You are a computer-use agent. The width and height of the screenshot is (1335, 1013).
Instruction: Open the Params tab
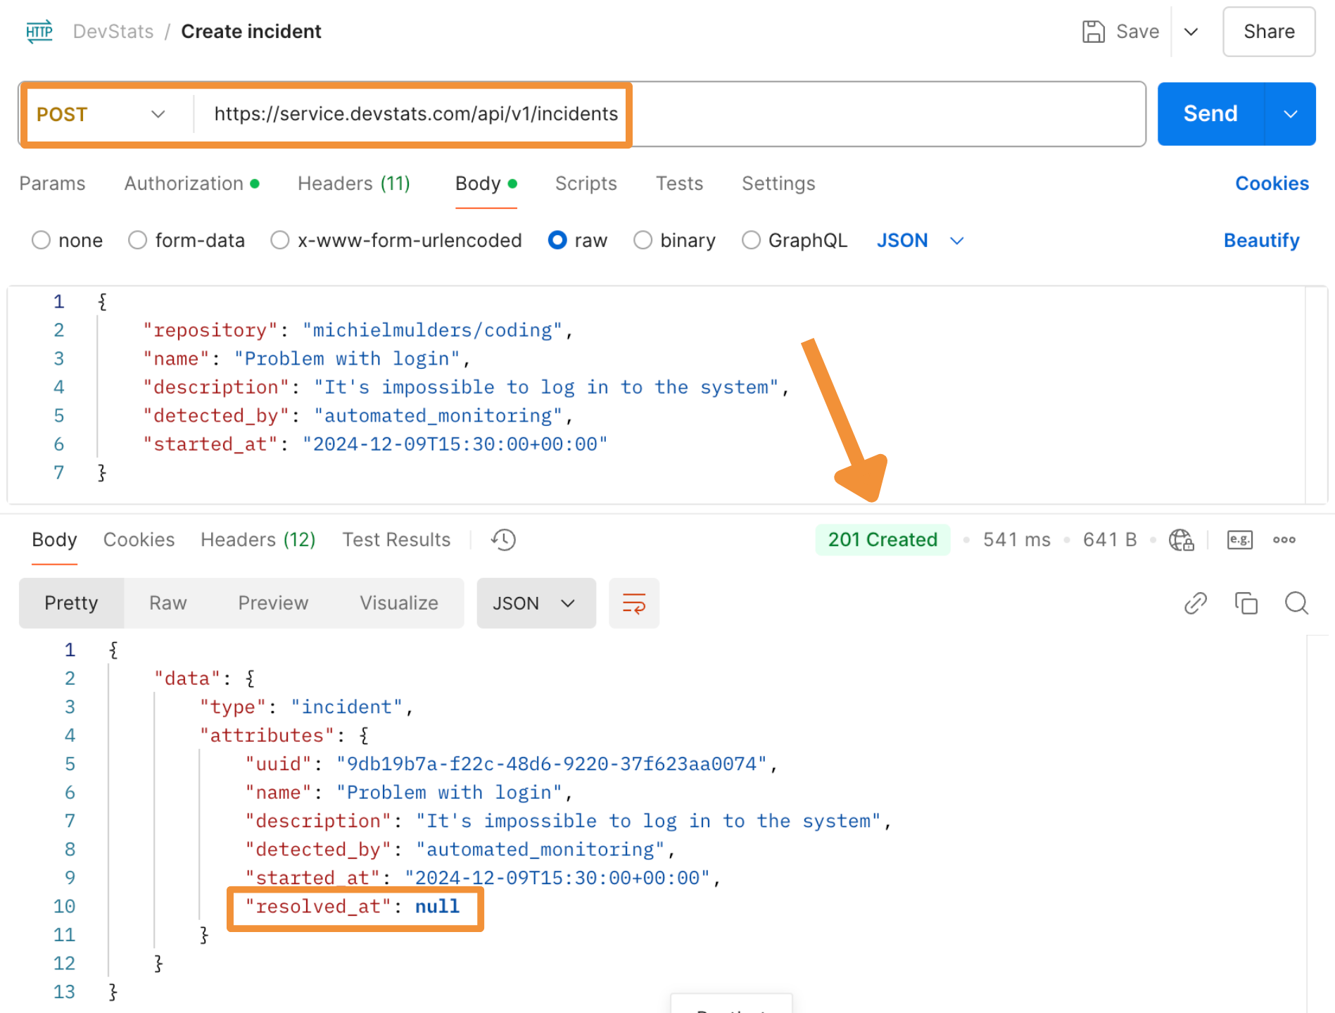[x=52, y=184]
